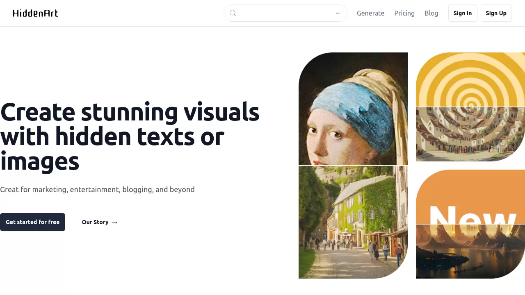Click Get started for free
525x295 pixels.
[x=32, y=222]
